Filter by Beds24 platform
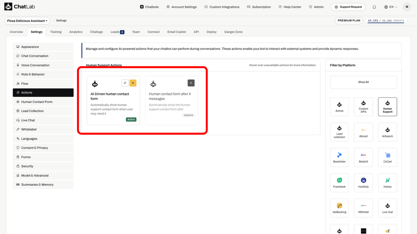 click(x=363, y=157)
